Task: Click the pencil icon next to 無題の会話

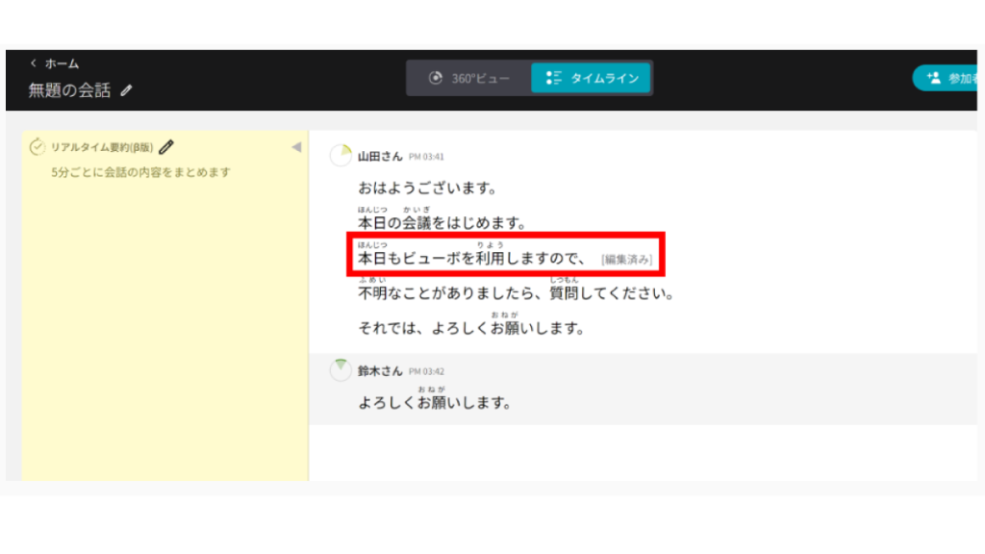Action: (x=127, y=90)
